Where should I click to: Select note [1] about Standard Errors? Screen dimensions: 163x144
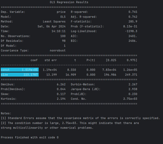point(80,118)
